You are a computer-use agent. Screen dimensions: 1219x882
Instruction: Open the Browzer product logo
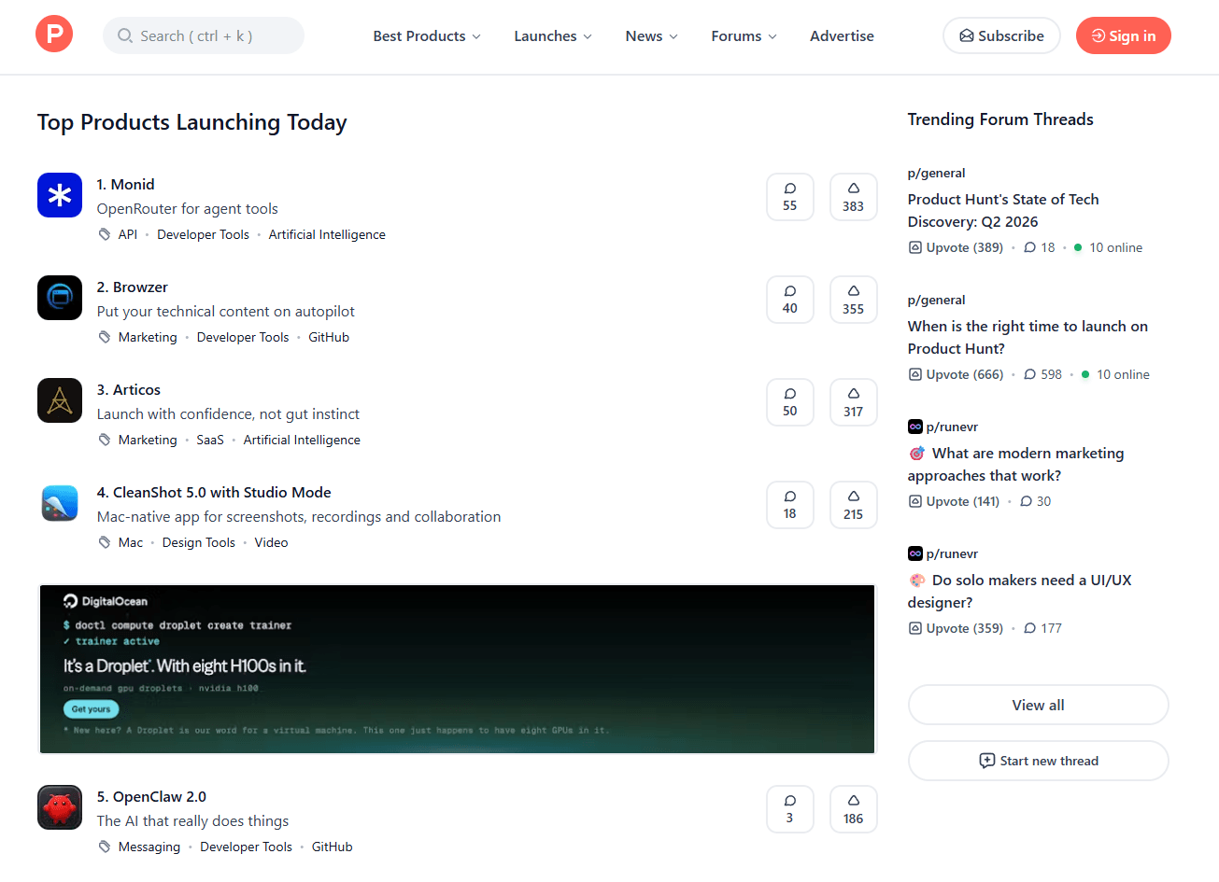point(60,298)
